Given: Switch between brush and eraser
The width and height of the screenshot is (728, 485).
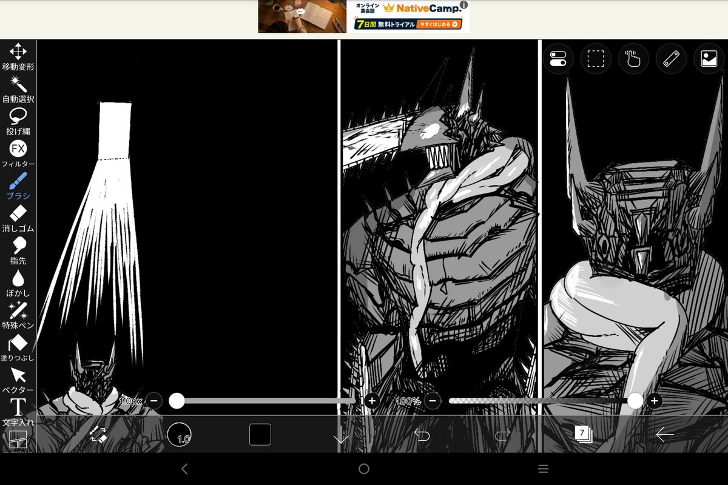Looking at the screenshot, I should click(98, 434).
